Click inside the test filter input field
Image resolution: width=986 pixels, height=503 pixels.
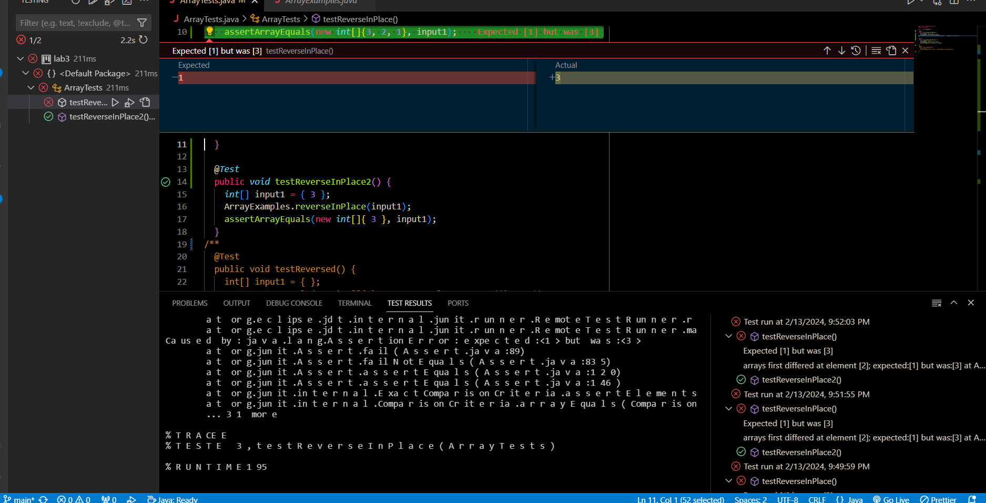tap(74, 23)
